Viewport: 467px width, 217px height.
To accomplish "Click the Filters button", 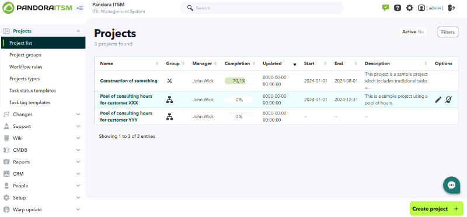I will [x=448, y=32].
